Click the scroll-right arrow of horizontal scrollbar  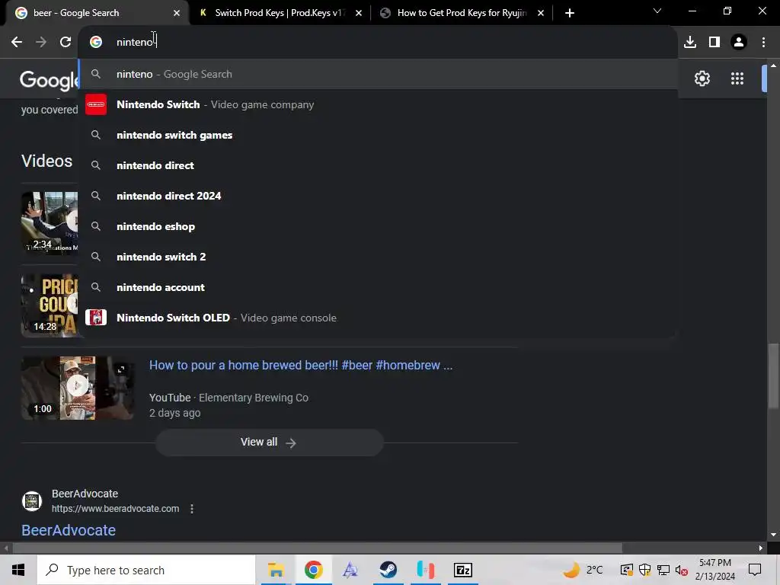click(761, 548)
